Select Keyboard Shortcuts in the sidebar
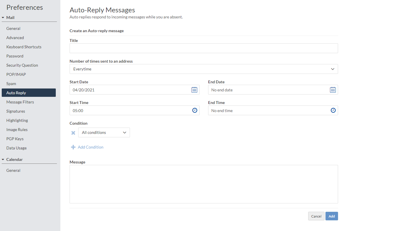The width and height of the screenshot is (395, 231). [24, 47]
